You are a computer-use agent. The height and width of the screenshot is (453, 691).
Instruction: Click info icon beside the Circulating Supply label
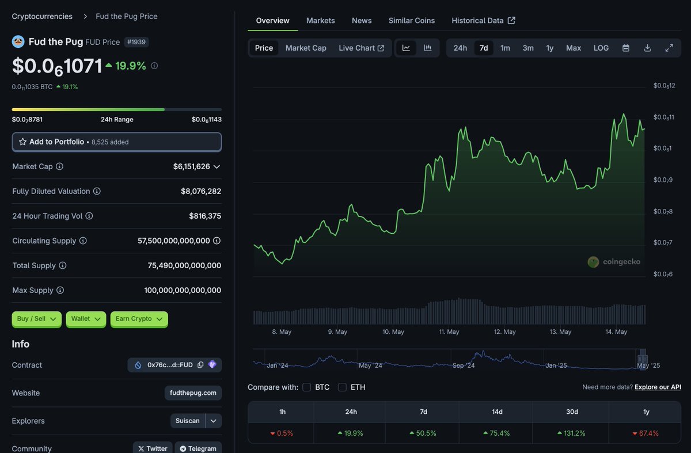83,241
